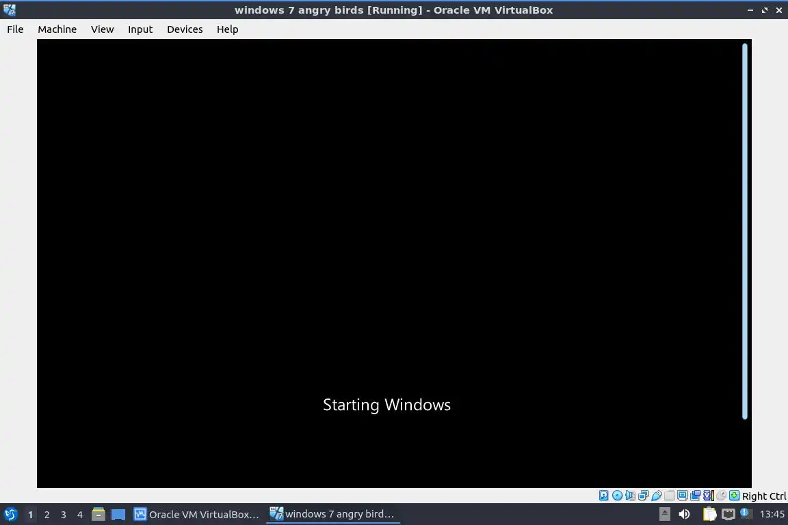Click the shared folders status icon
Viewport: 788px width, 525px height.
pyautogui.click(x=670, y=496)
